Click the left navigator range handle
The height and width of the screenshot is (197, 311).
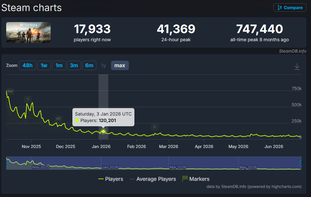[x=6, y=163]
